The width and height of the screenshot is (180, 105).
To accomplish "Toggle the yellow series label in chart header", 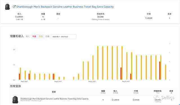I will coord(41,36).
